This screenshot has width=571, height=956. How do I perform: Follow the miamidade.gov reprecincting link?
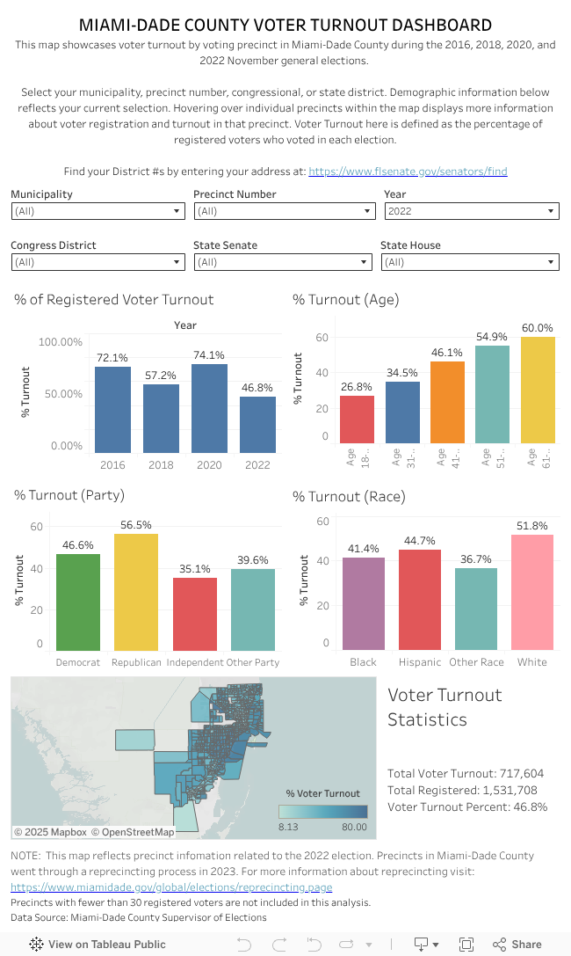pyautogui.click(x=171, y=887)
